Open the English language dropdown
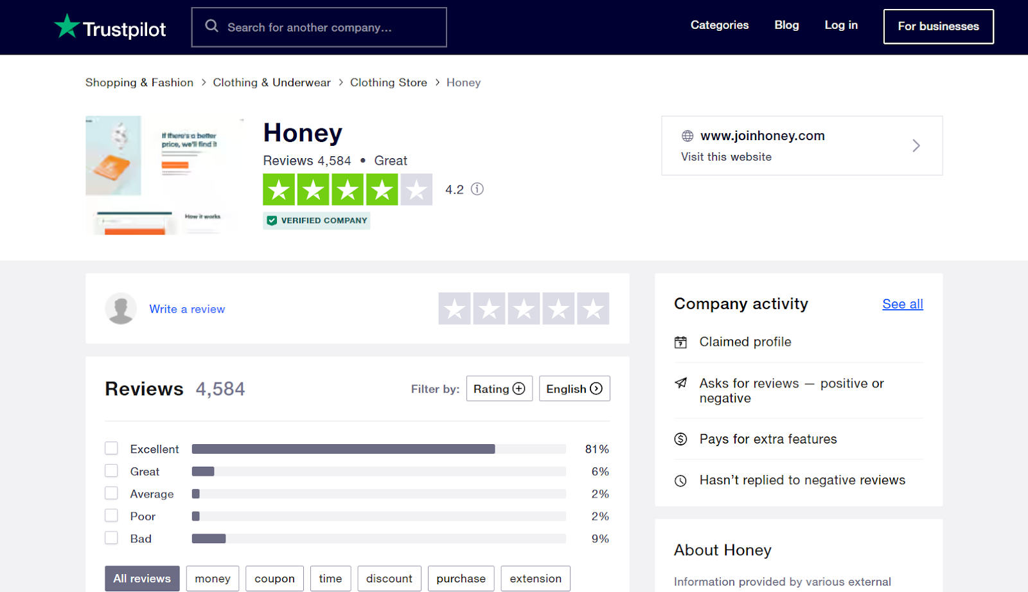Screen dimensions: 1028x592 pos(574,388)
